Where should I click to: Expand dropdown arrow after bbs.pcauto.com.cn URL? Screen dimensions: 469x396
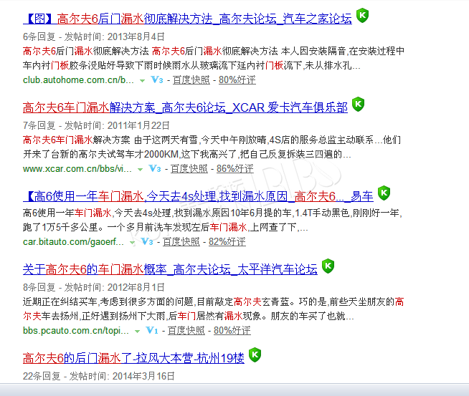coord(137,332)
